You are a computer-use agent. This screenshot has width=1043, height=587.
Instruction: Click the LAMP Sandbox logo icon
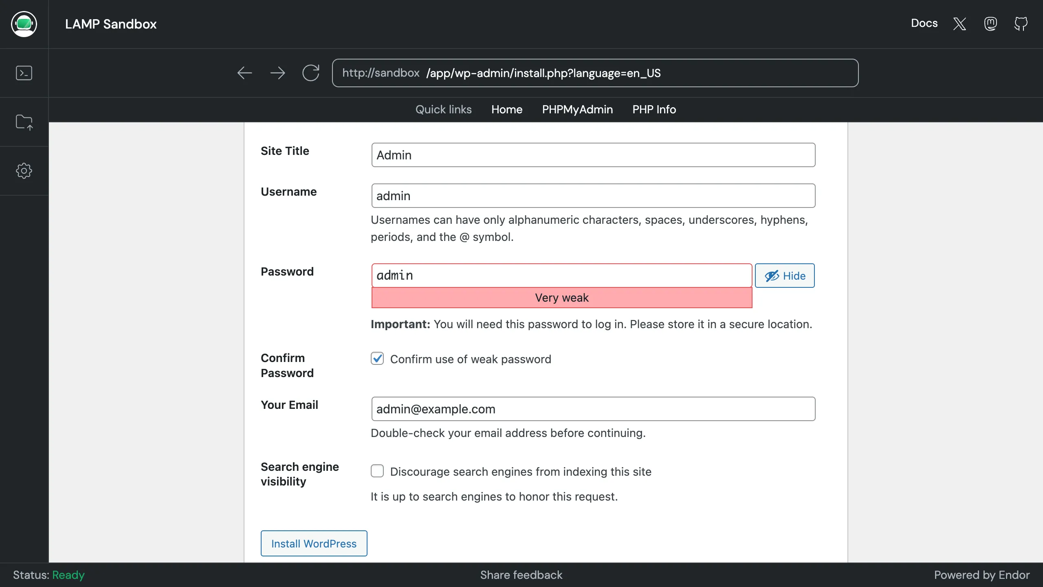click(24, 24)
